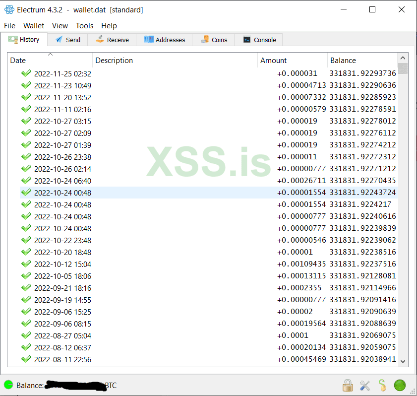Open the Help menu
The height and width of the screenshot is (396, 417).
click(109, 26)
